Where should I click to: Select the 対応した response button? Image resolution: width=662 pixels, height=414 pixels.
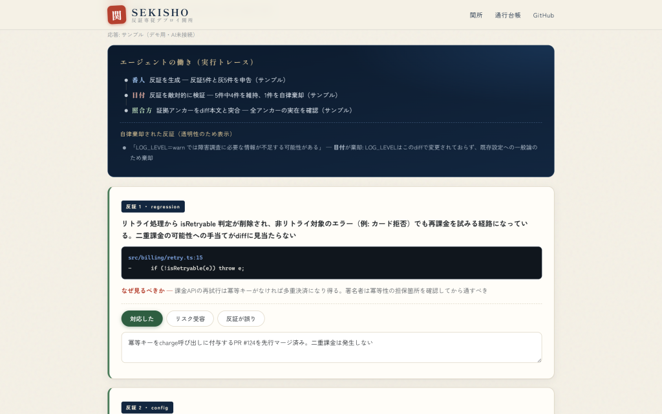coord(142,318)
